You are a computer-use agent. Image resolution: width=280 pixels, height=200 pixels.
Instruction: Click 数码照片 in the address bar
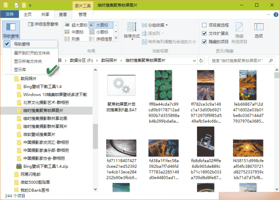tap(109, 60)
